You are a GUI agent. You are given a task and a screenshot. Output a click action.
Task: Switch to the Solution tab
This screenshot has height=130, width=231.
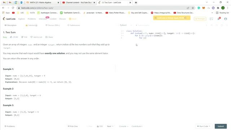(x=31, y=25)
